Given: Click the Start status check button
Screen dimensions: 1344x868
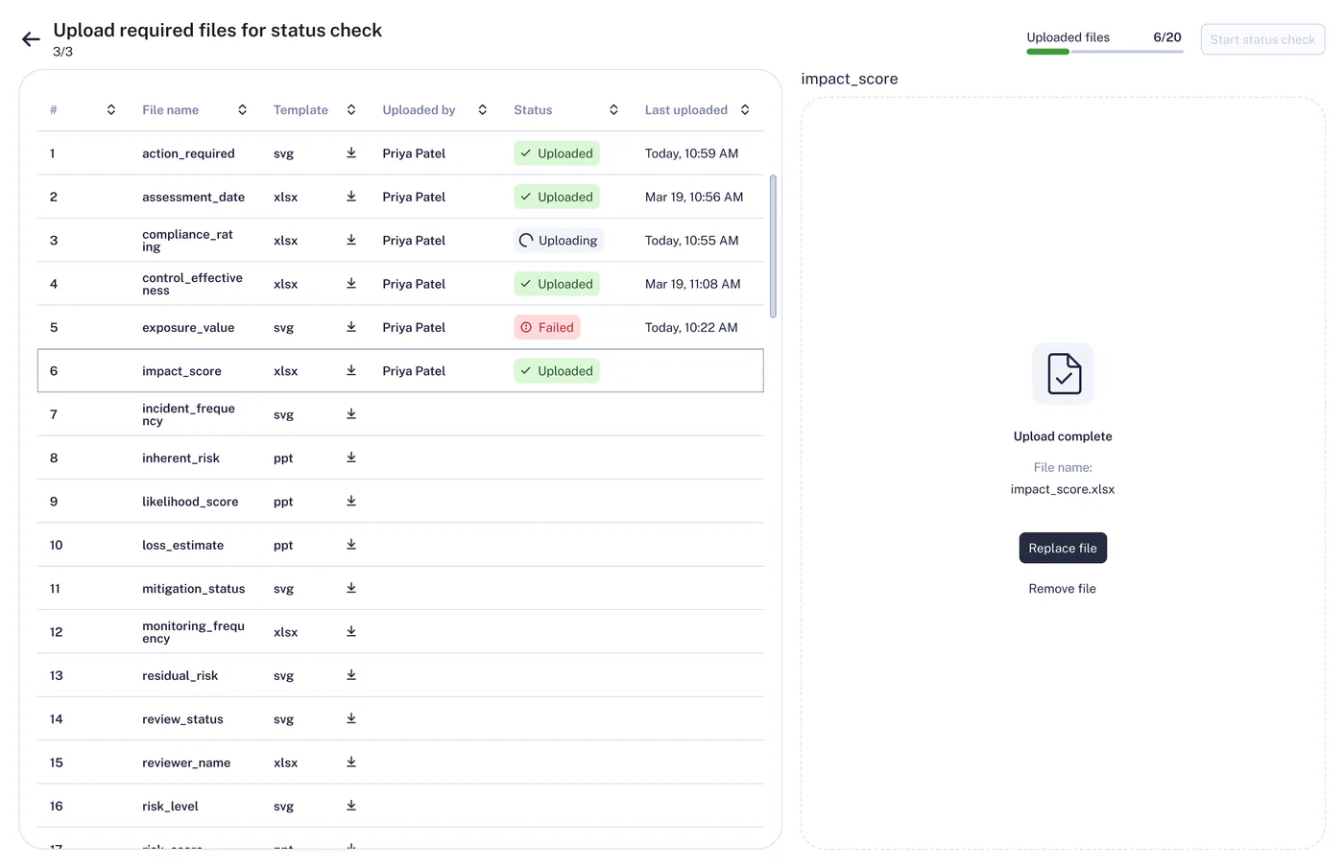Looking at the screenshot, I should point(1262,39).
